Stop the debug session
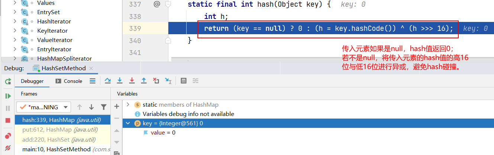The image size is (494, 155). point(7,120)
